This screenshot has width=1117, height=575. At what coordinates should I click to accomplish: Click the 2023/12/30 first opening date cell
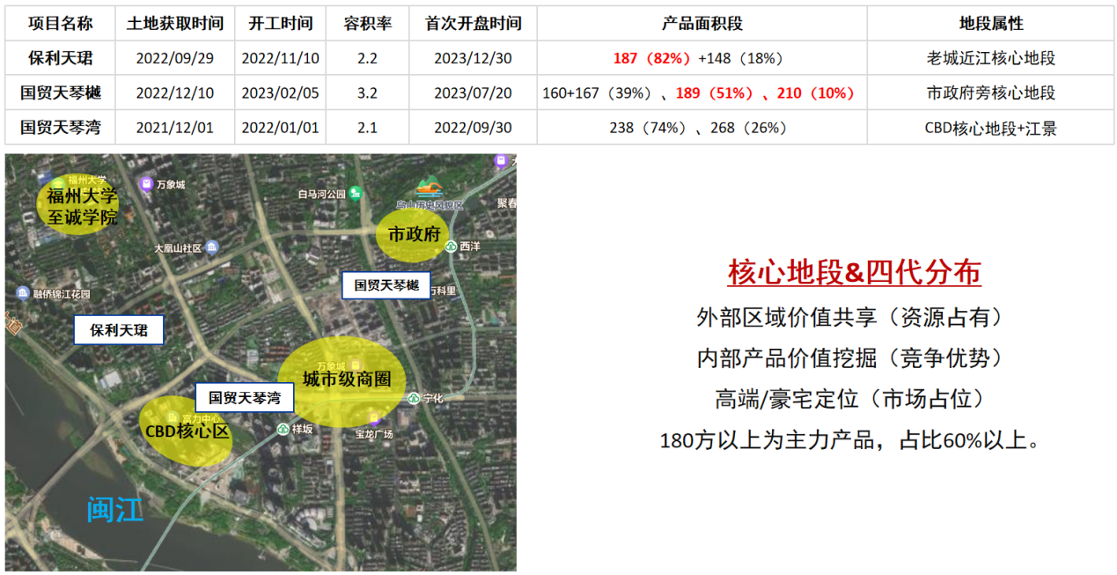pyautogui.click(x=473, y=59)
